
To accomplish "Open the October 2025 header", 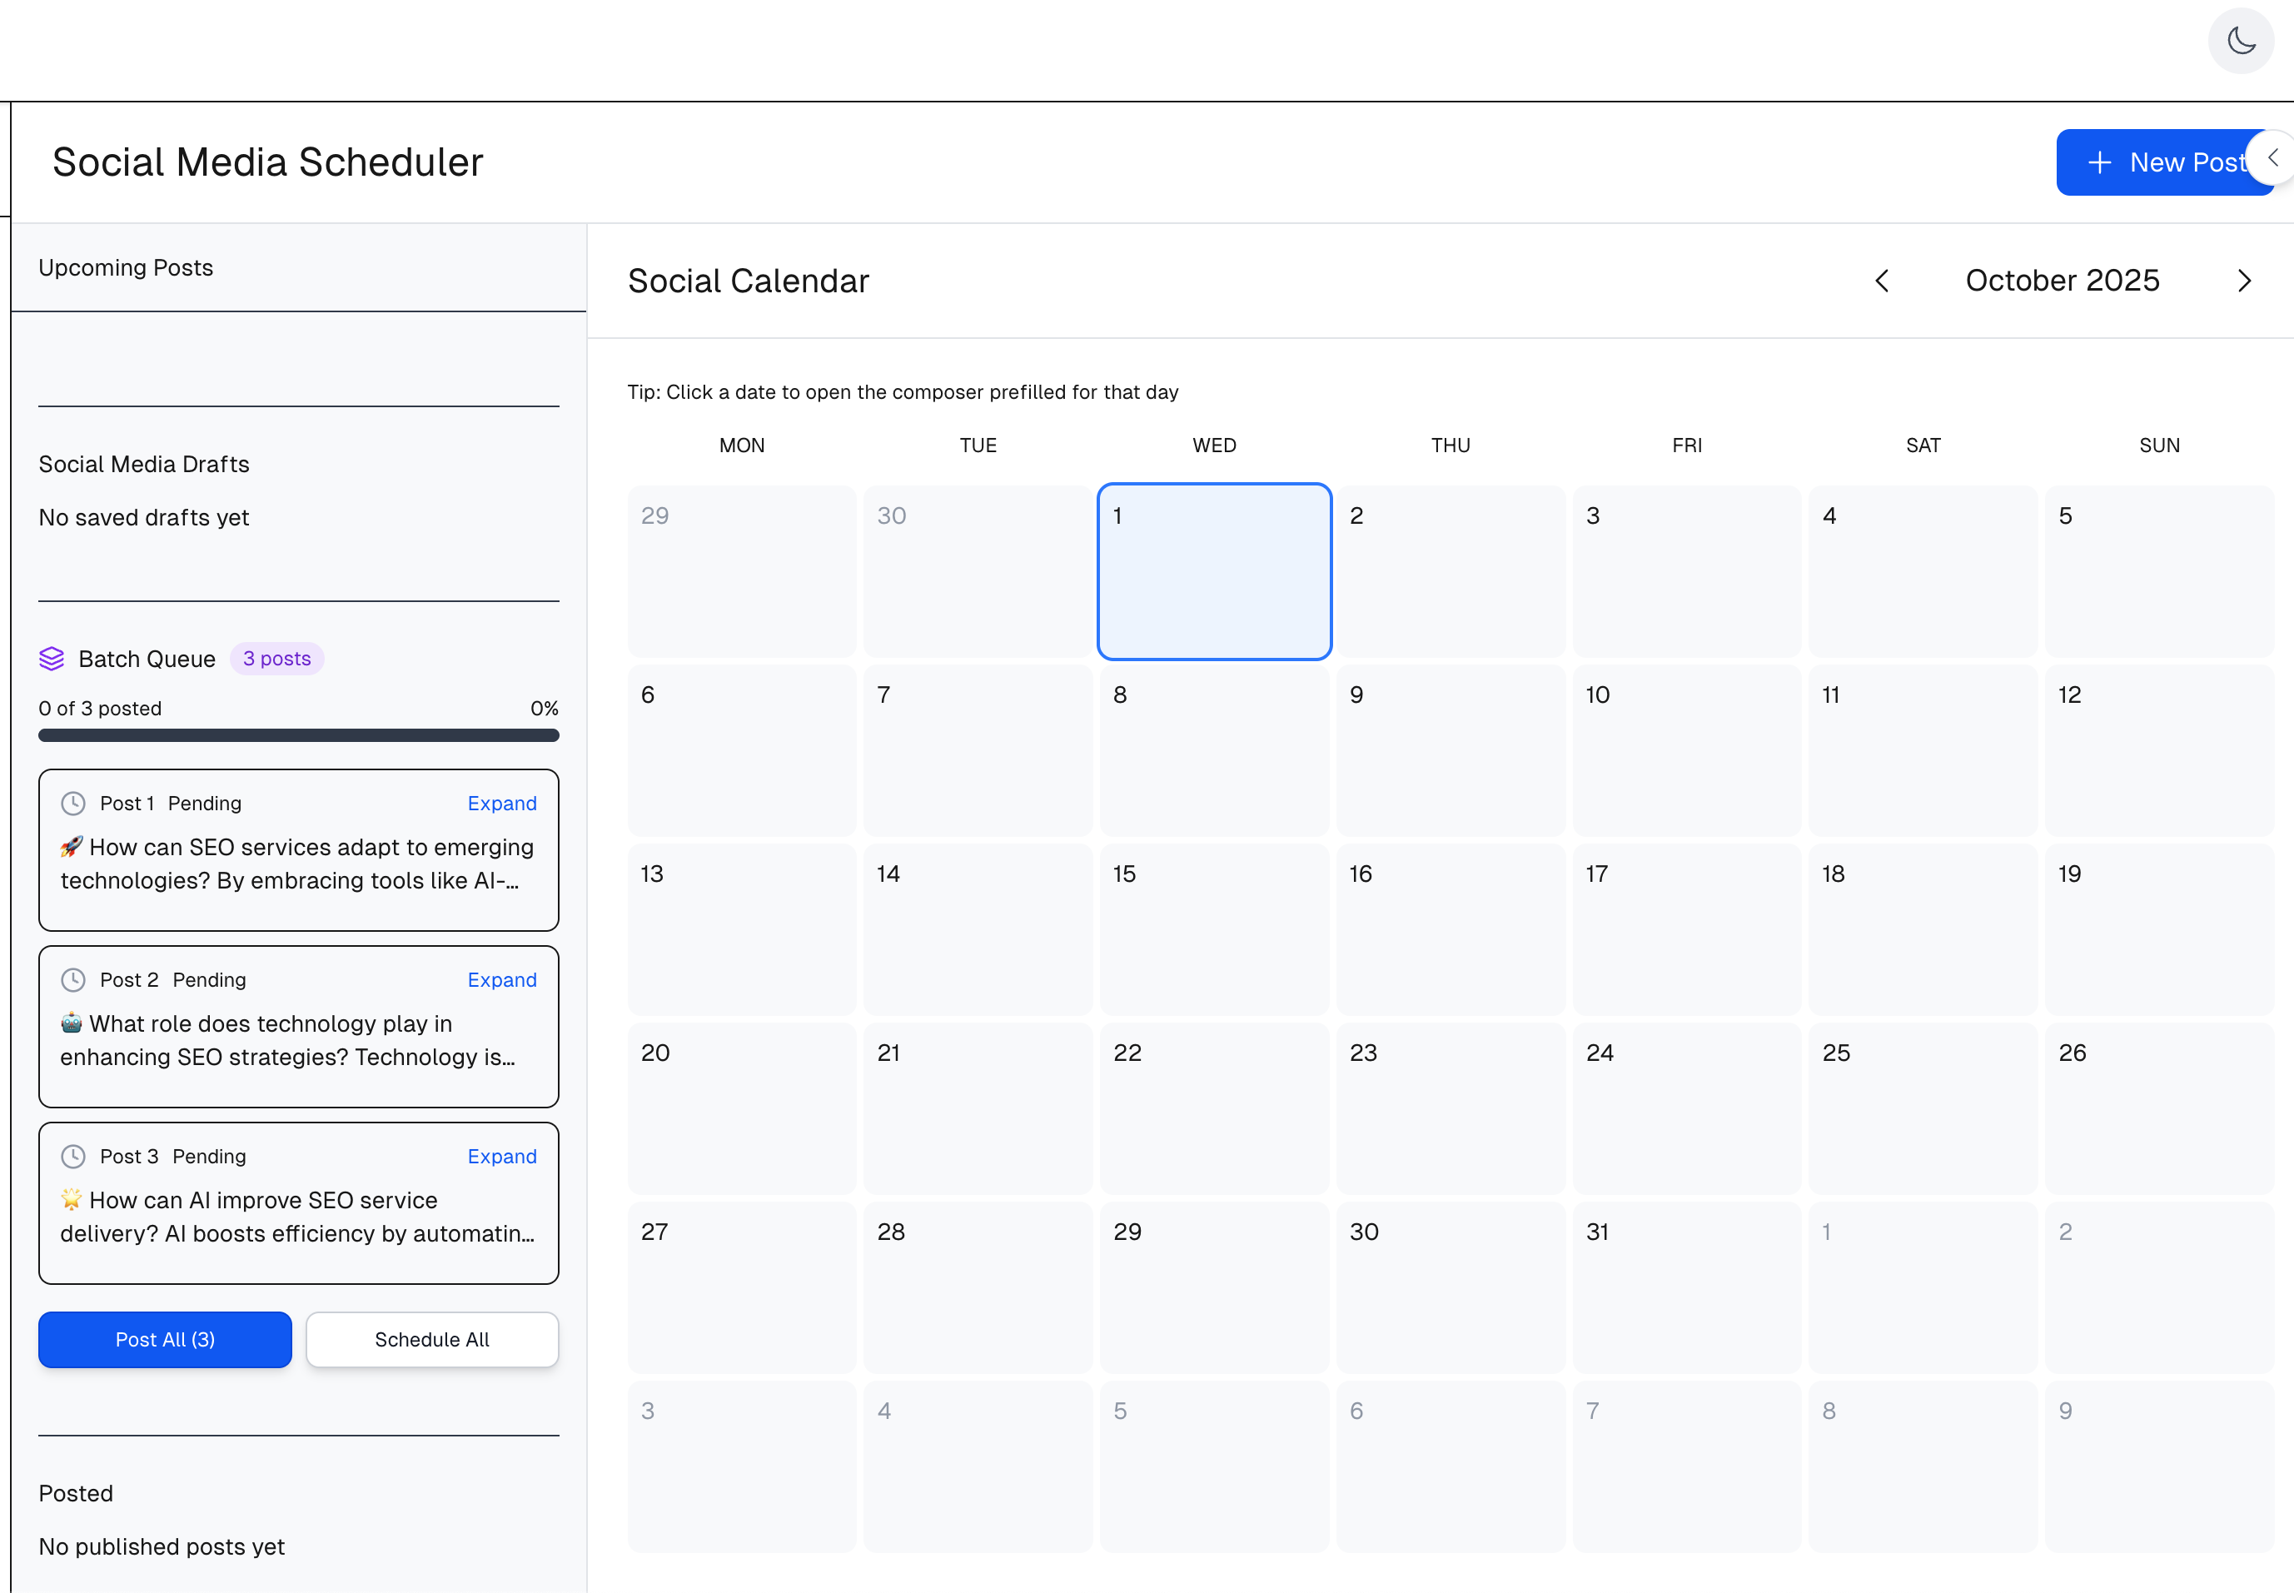I will coord(2062,281).
